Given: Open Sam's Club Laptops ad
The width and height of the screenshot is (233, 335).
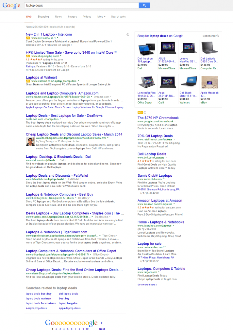Looking at the screenshot, I should pos(155,175).
